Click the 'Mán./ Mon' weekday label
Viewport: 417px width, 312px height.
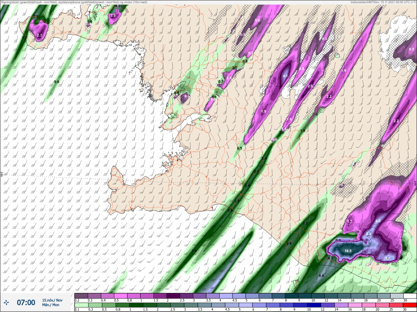coord(50,305)
